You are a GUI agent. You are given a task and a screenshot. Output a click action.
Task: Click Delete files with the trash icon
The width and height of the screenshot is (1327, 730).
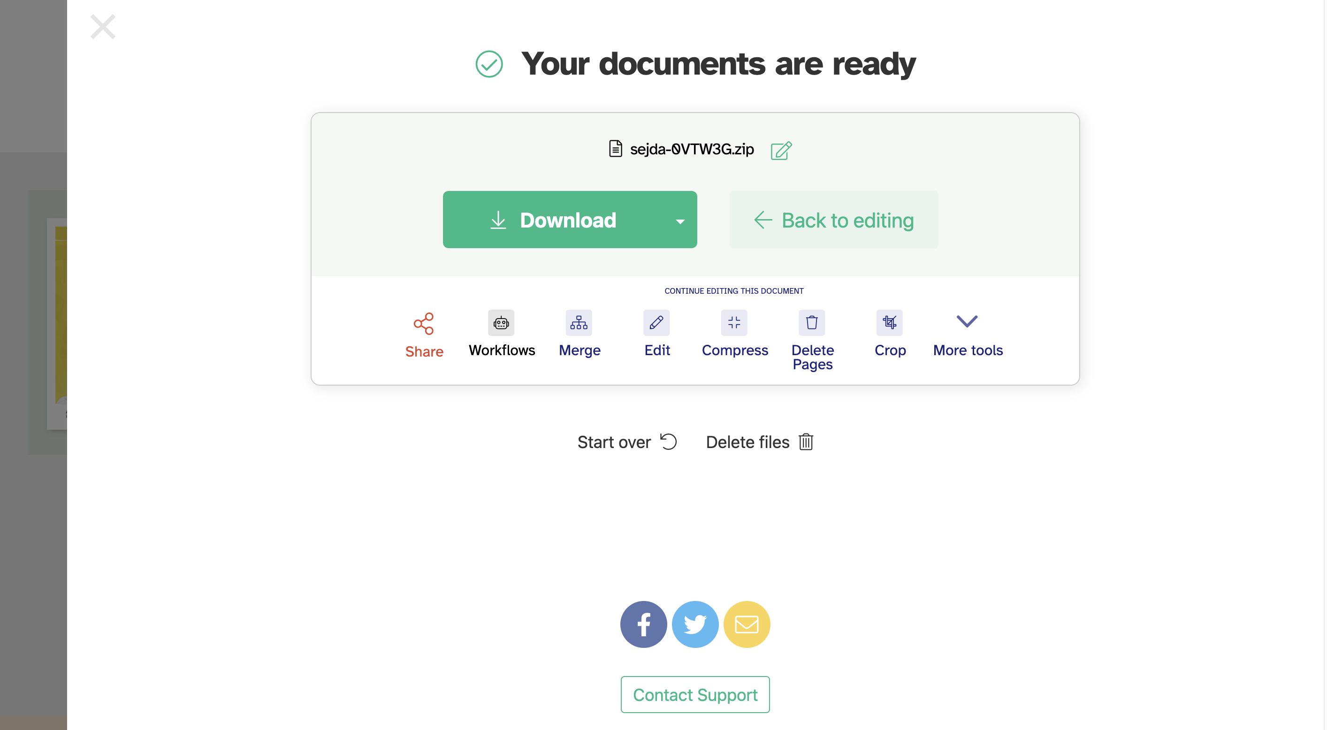coord(759,442)
